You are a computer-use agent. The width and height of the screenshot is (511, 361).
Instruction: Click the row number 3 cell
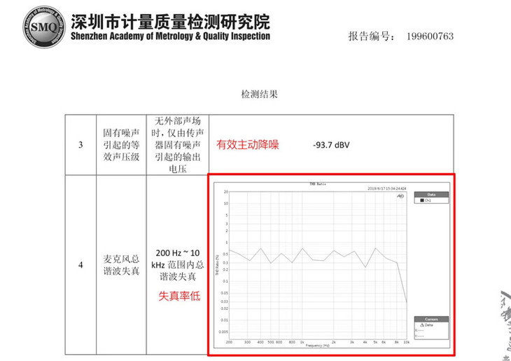[80, 145]
